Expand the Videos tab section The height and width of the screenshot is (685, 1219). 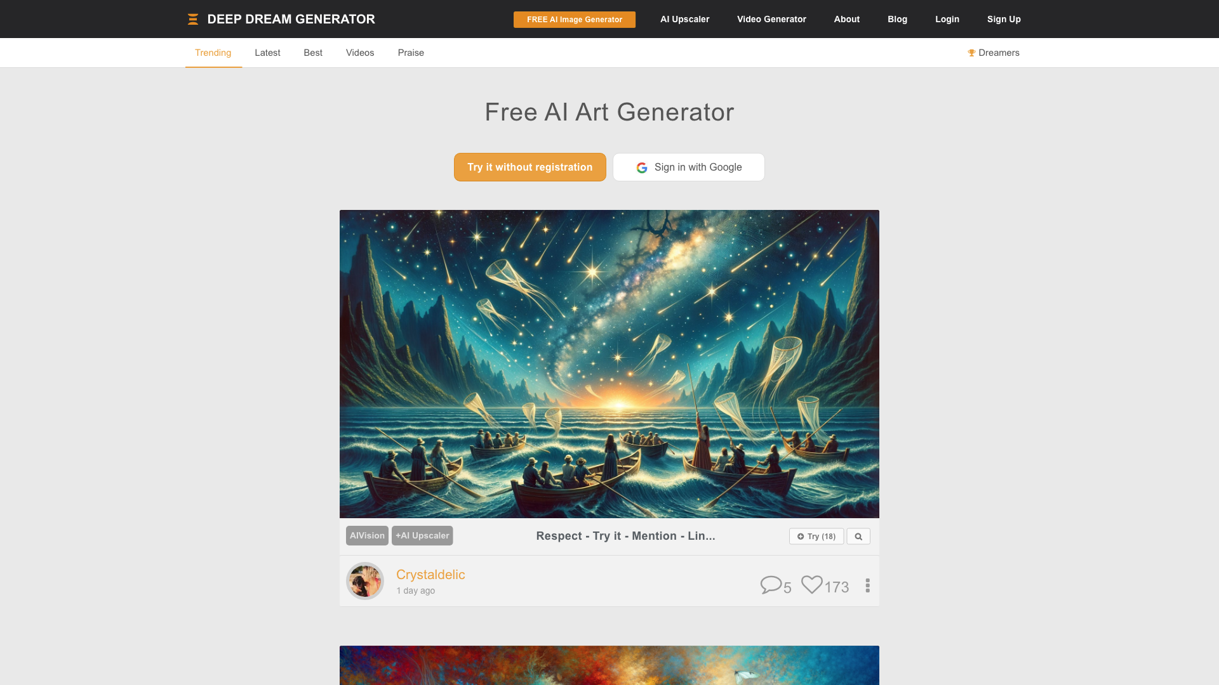(360, 53)
